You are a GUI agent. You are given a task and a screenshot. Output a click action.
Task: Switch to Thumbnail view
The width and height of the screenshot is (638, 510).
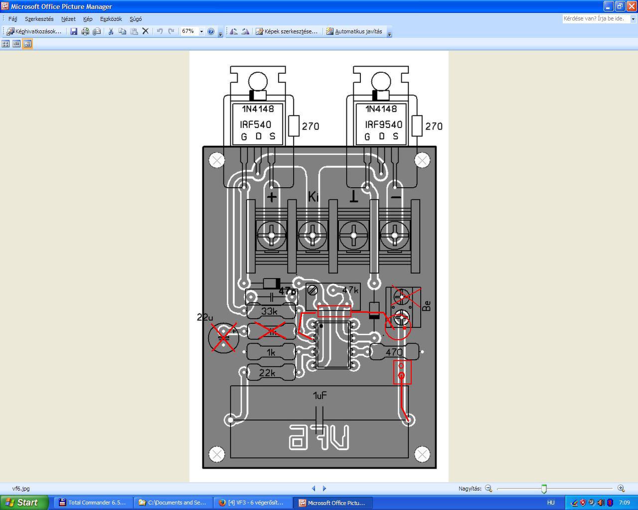pos(5,44)
